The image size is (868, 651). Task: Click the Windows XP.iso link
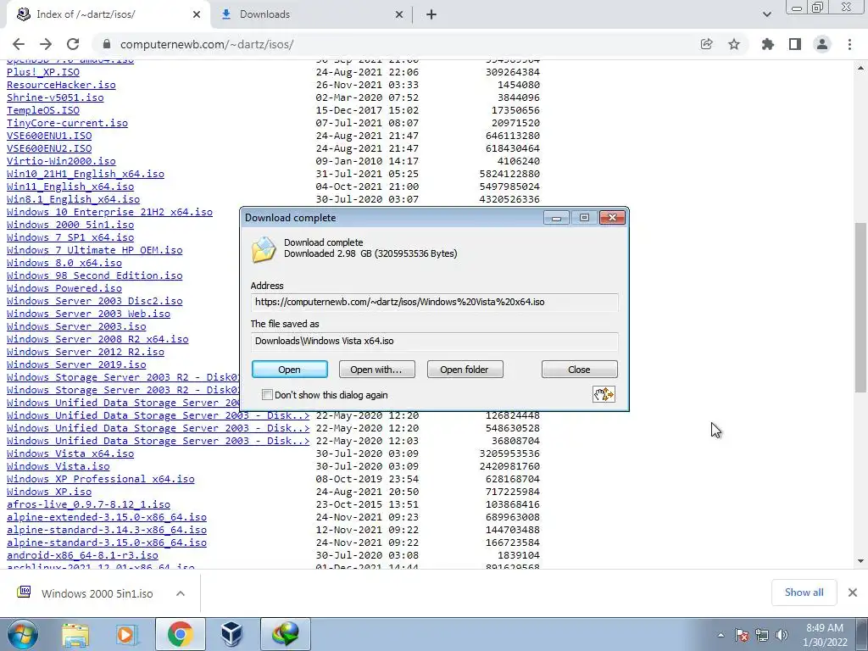(49, 492)
